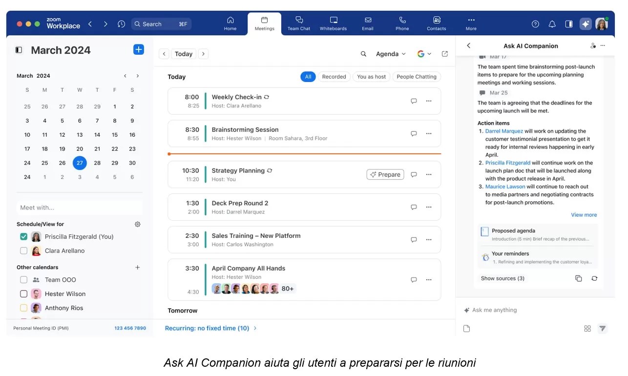Open the Google calendar account dropdown
Screen dimensions: 628x376
point(424,54)
